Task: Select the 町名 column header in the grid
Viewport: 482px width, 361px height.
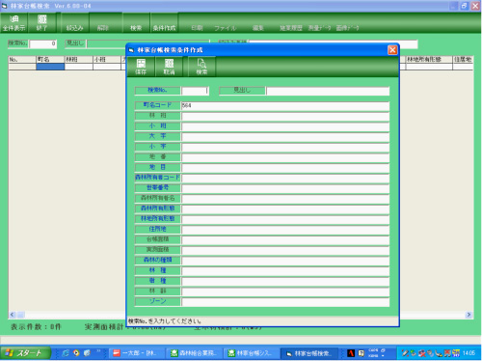Action: tap(50, 59)
